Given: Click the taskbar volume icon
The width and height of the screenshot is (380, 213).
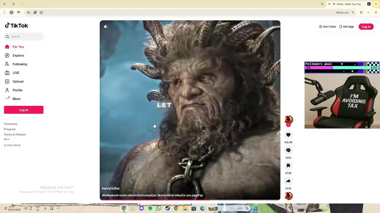Looking at the screenshot, I should (26, 208).
